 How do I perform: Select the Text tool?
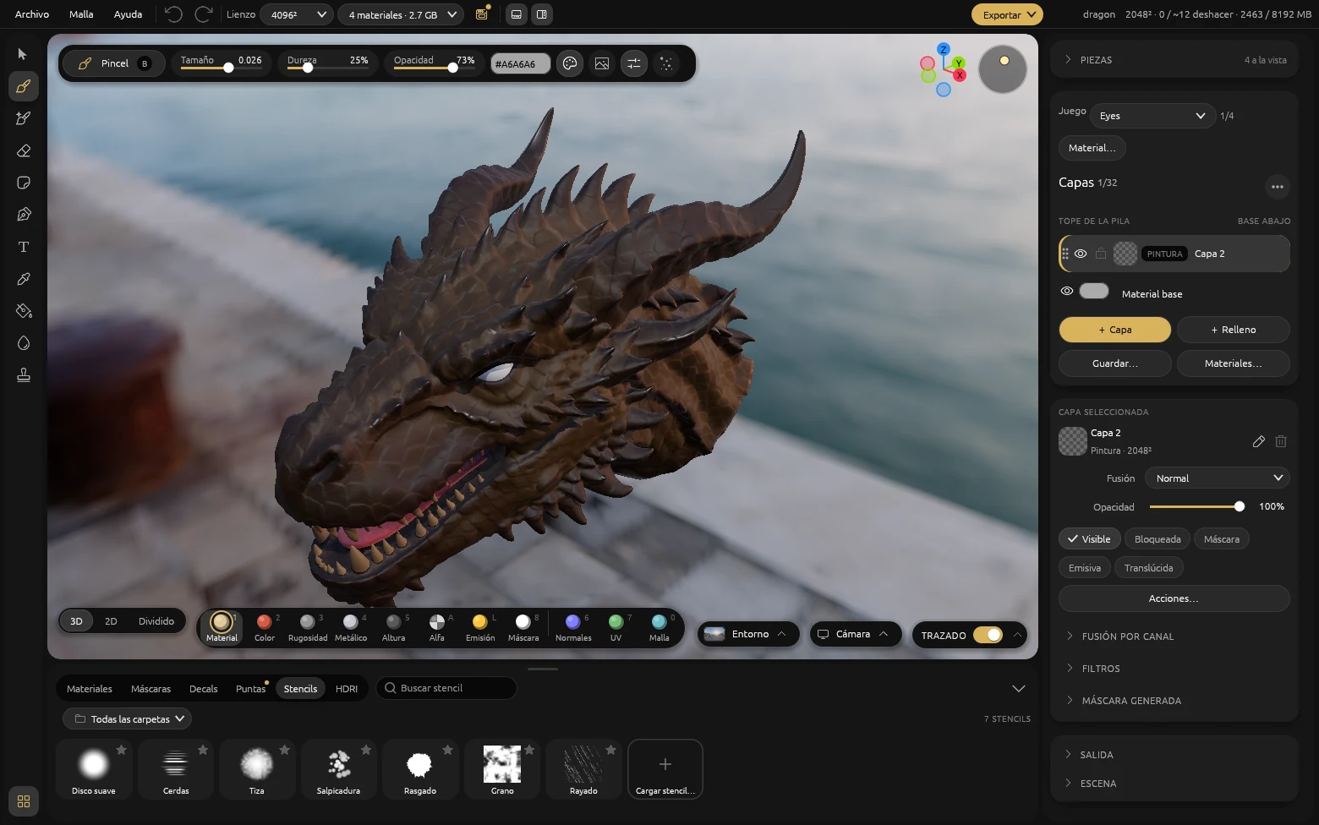click(24, 247)
